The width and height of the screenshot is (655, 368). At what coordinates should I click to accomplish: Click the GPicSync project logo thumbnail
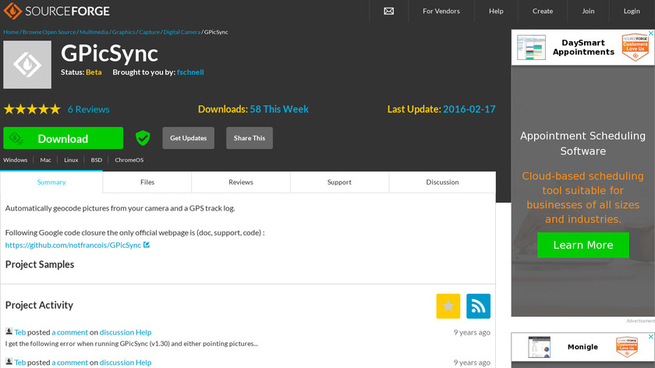tap(27, 65)
